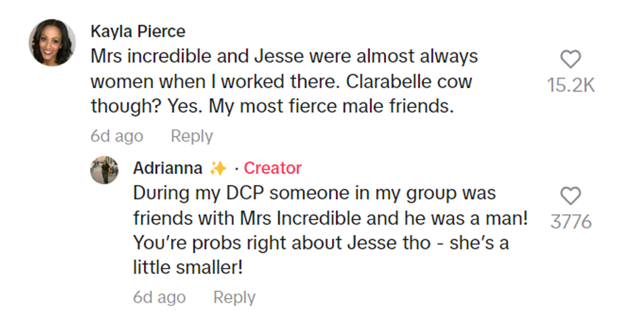The height and width of the screenshot is (318, 621).
Task: Click the Adrianna username
Action: 167,168
